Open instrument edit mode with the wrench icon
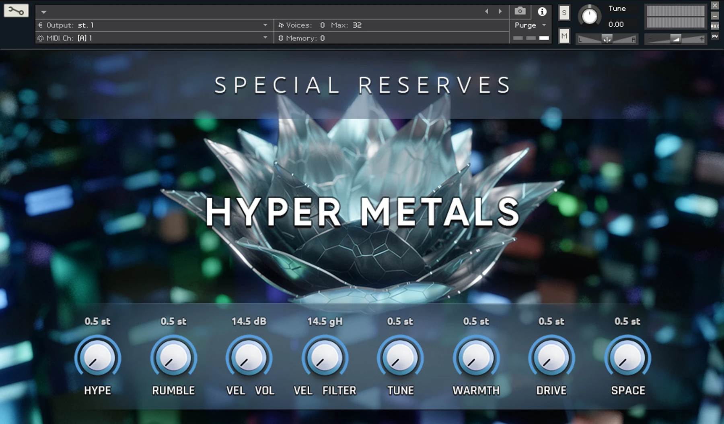 click(16, 11)
